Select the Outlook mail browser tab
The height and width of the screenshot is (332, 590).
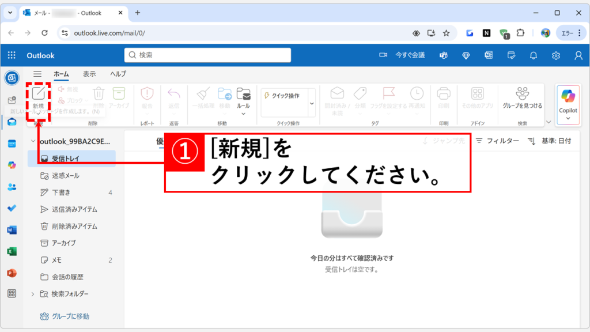[x=73, y=13]
